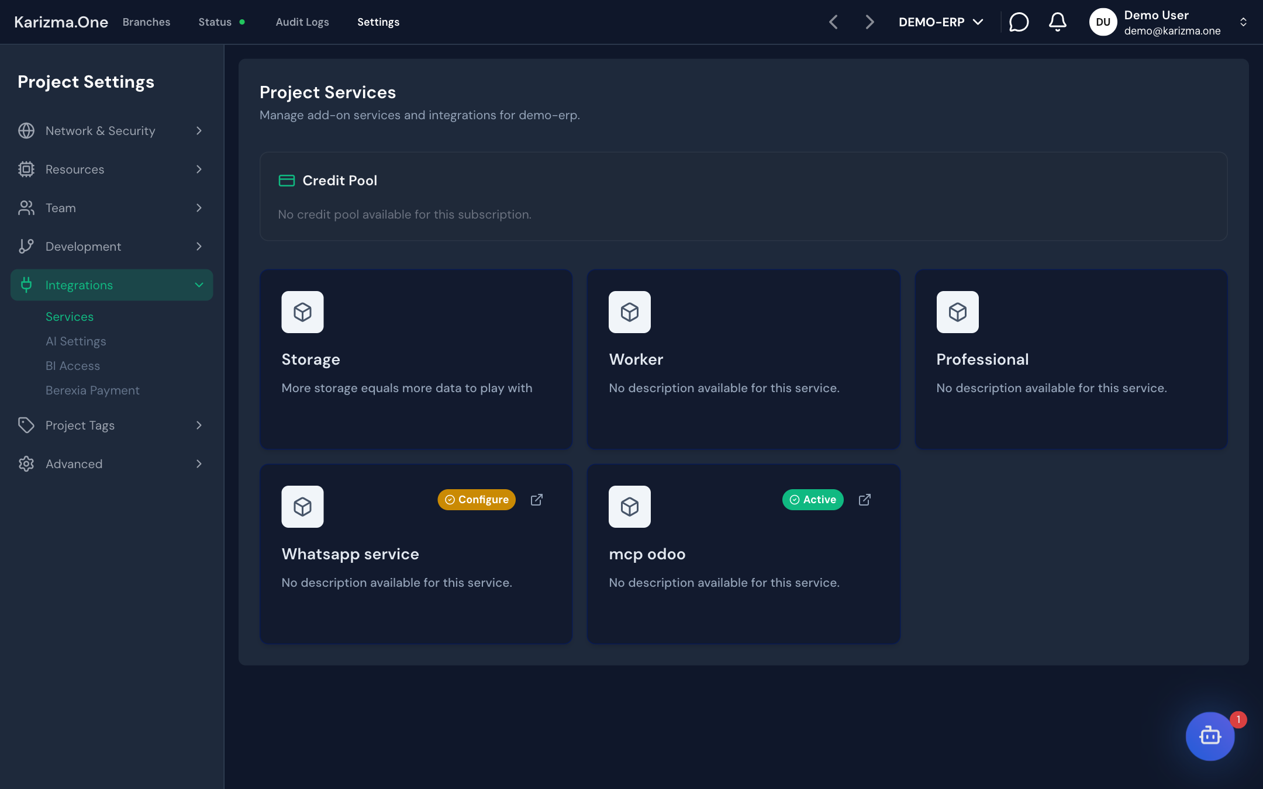Viewport: 1263px width, 789px height.
Task: Open the Status tab
Action: tap(221, 22)
